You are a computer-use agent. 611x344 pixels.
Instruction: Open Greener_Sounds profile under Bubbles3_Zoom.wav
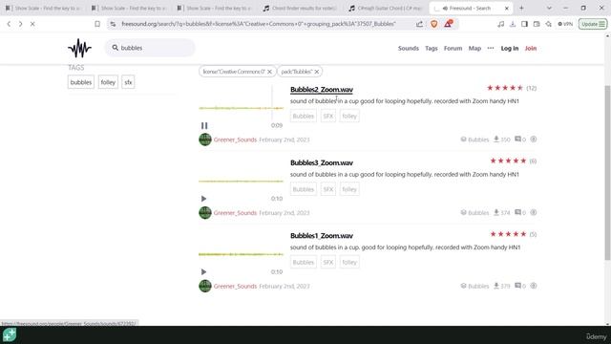point(235,213)
